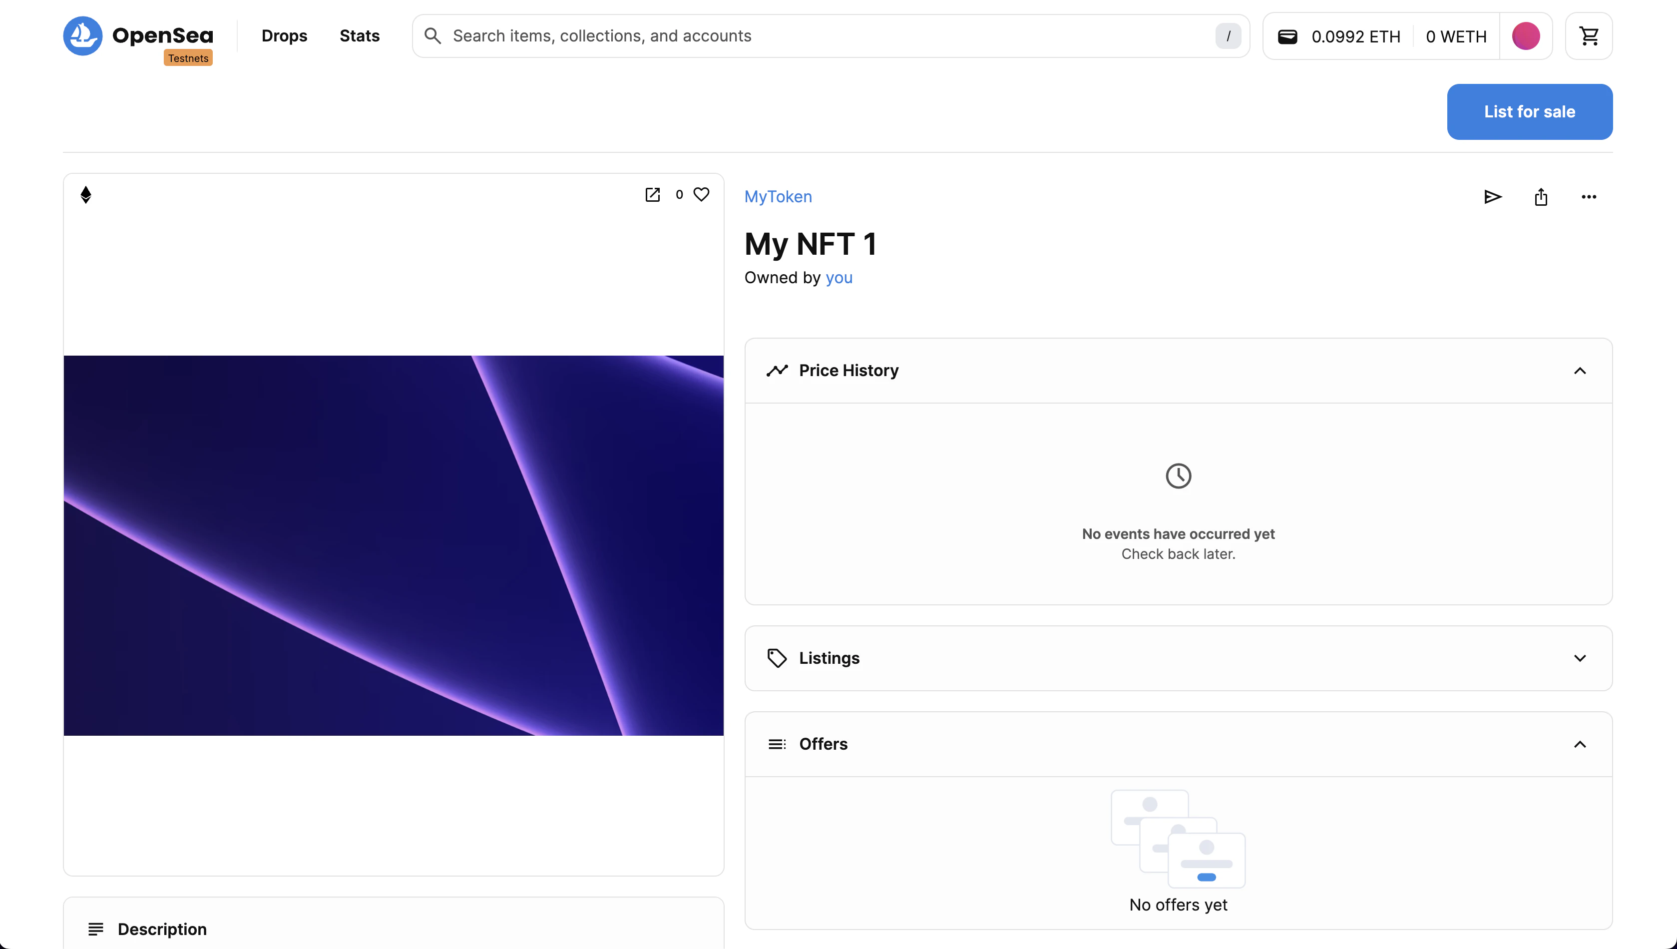
Task: Open your profile via the pink avatar
Action: [x=1527, y=36]
